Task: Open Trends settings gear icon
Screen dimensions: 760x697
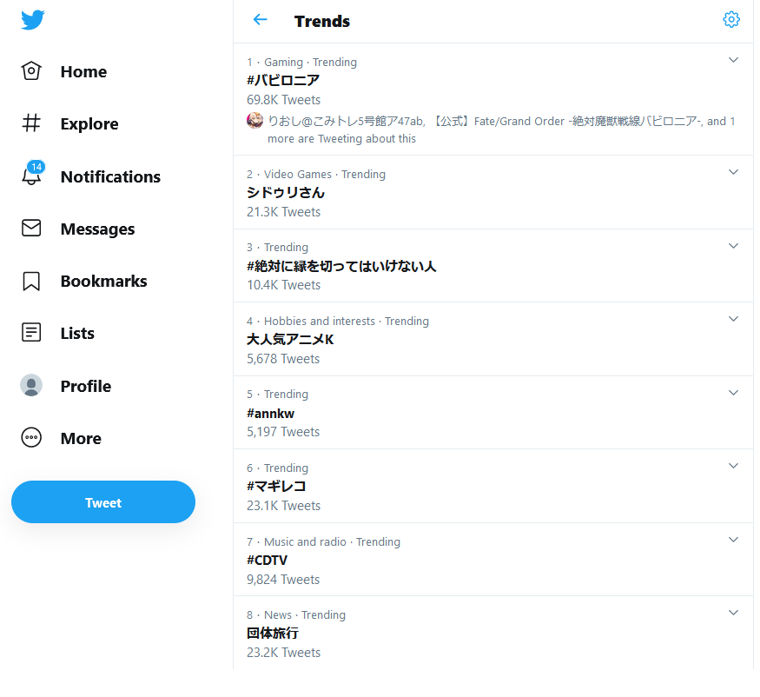Action: tap(731, 20)
